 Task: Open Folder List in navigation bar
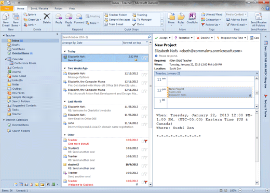click(x=42, y=184)
